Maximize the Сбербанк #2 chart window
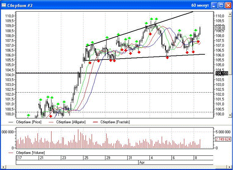The height and width of the screenshot is (170, 233). point(221,5)
